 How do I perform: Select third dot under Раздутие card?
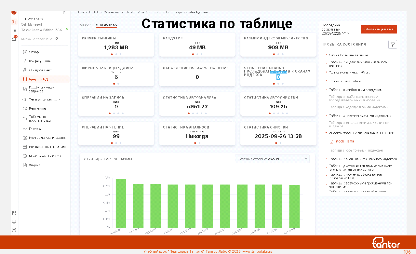(x=202, y=54)
